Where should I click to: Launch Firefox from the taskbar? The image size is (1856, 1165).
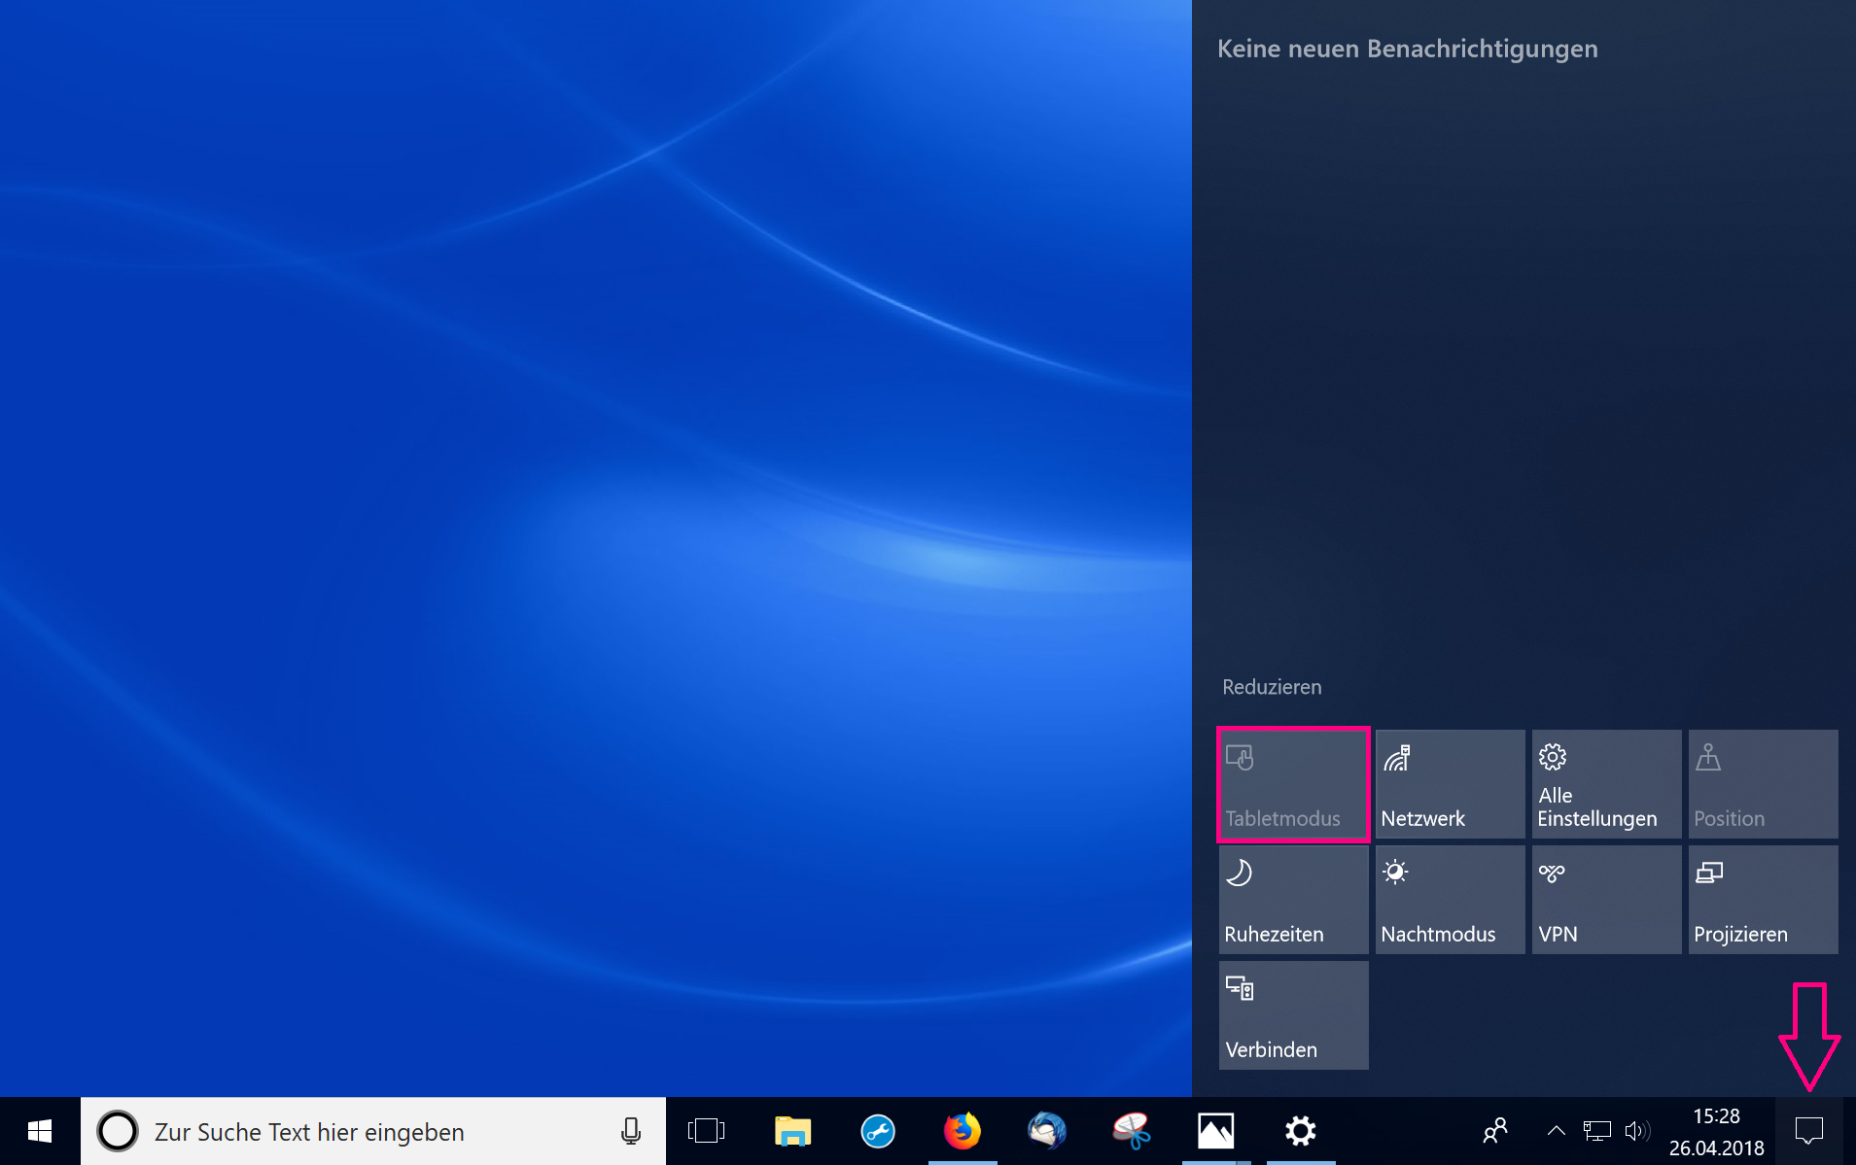pos(963,1131)
